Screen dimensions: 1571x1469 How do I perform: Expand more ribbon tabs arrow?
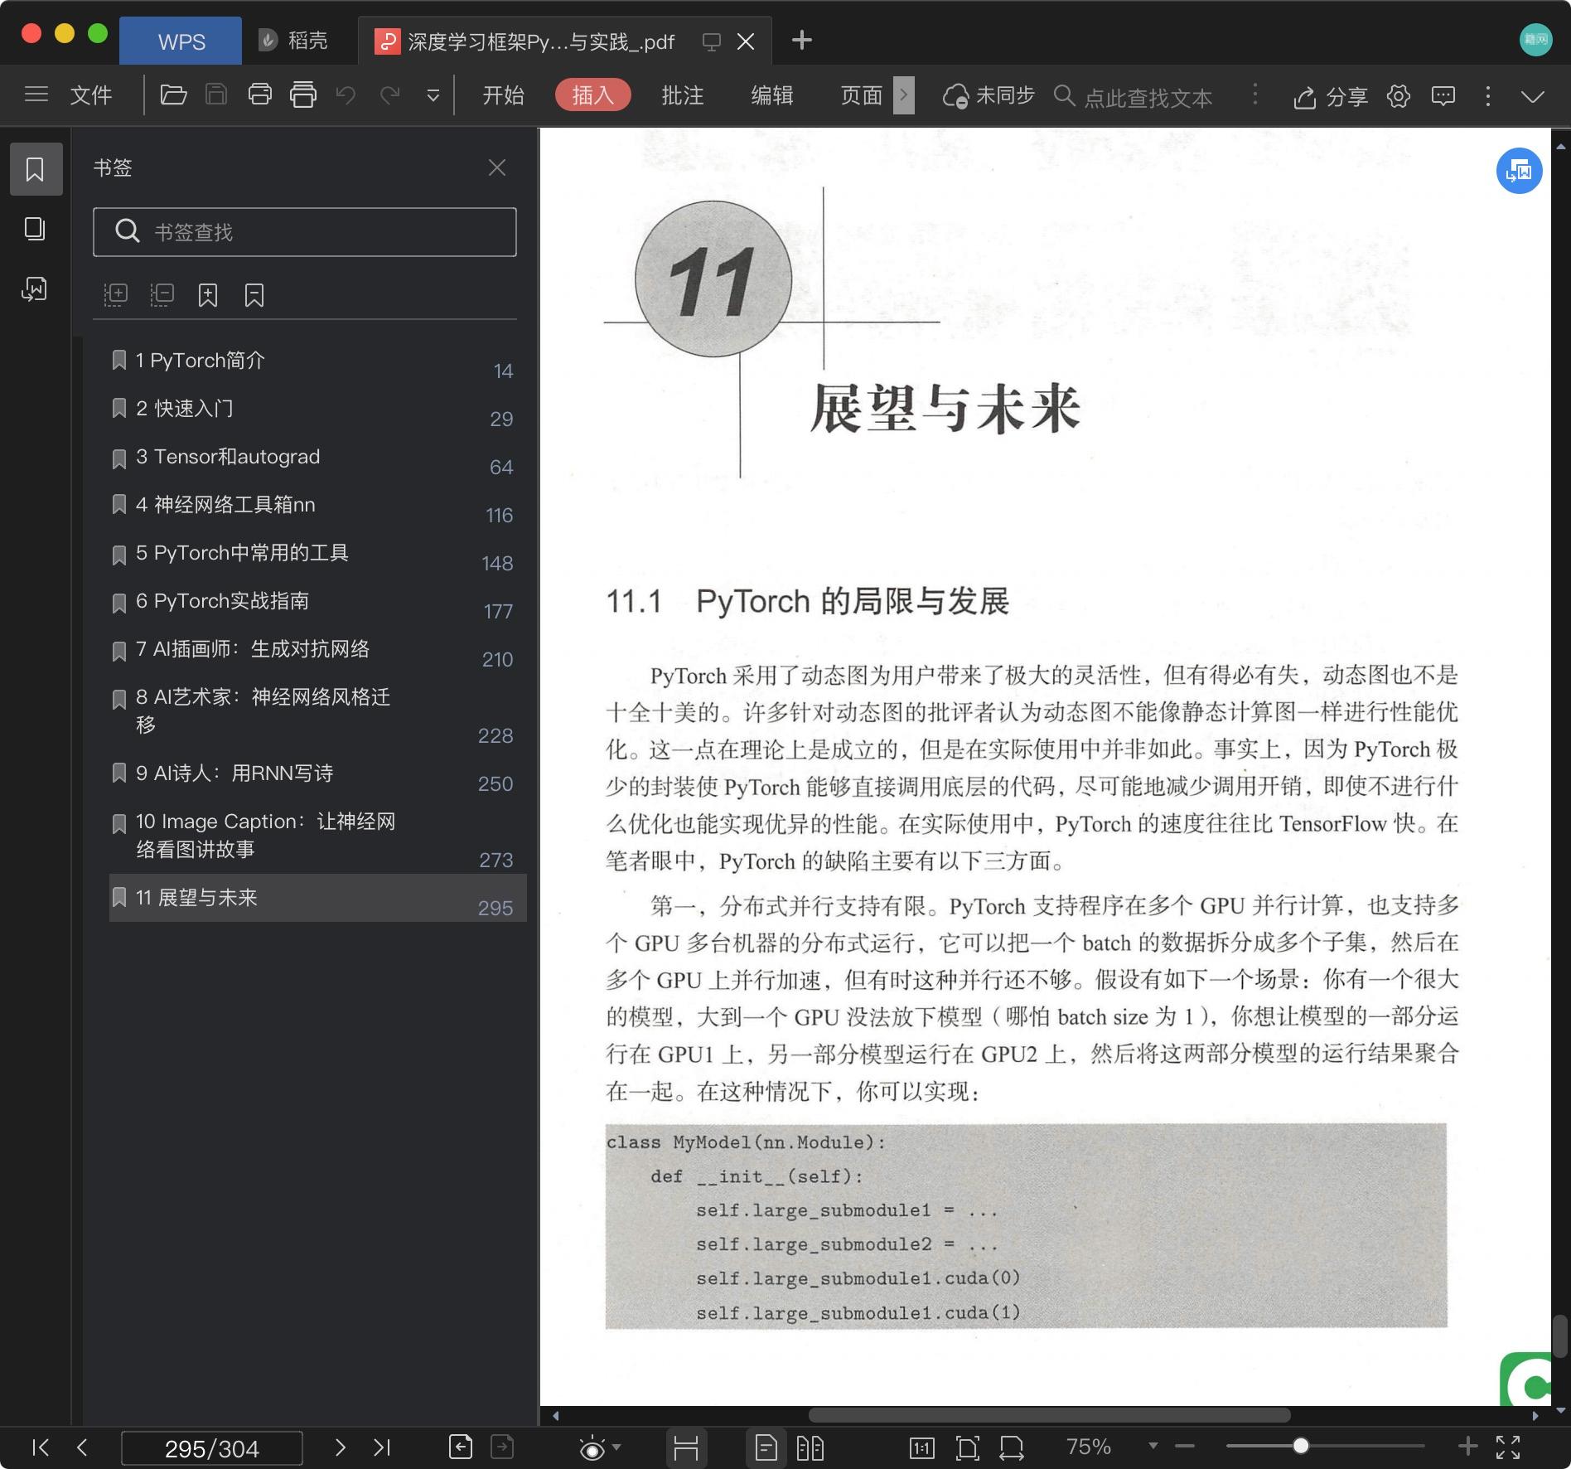coord(904,95)
